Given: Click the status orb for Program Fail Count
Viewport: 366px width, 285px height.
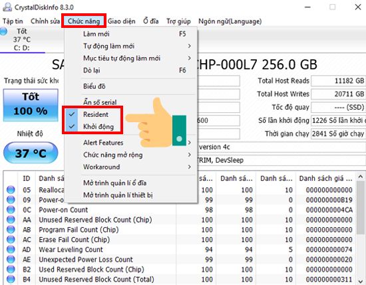Looking at the screenshot, I should pyautogui.click(x=11, y=230).
